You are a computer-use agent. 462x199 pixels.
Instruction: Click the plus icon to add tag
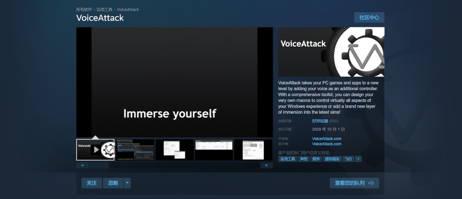coord(358,159)
